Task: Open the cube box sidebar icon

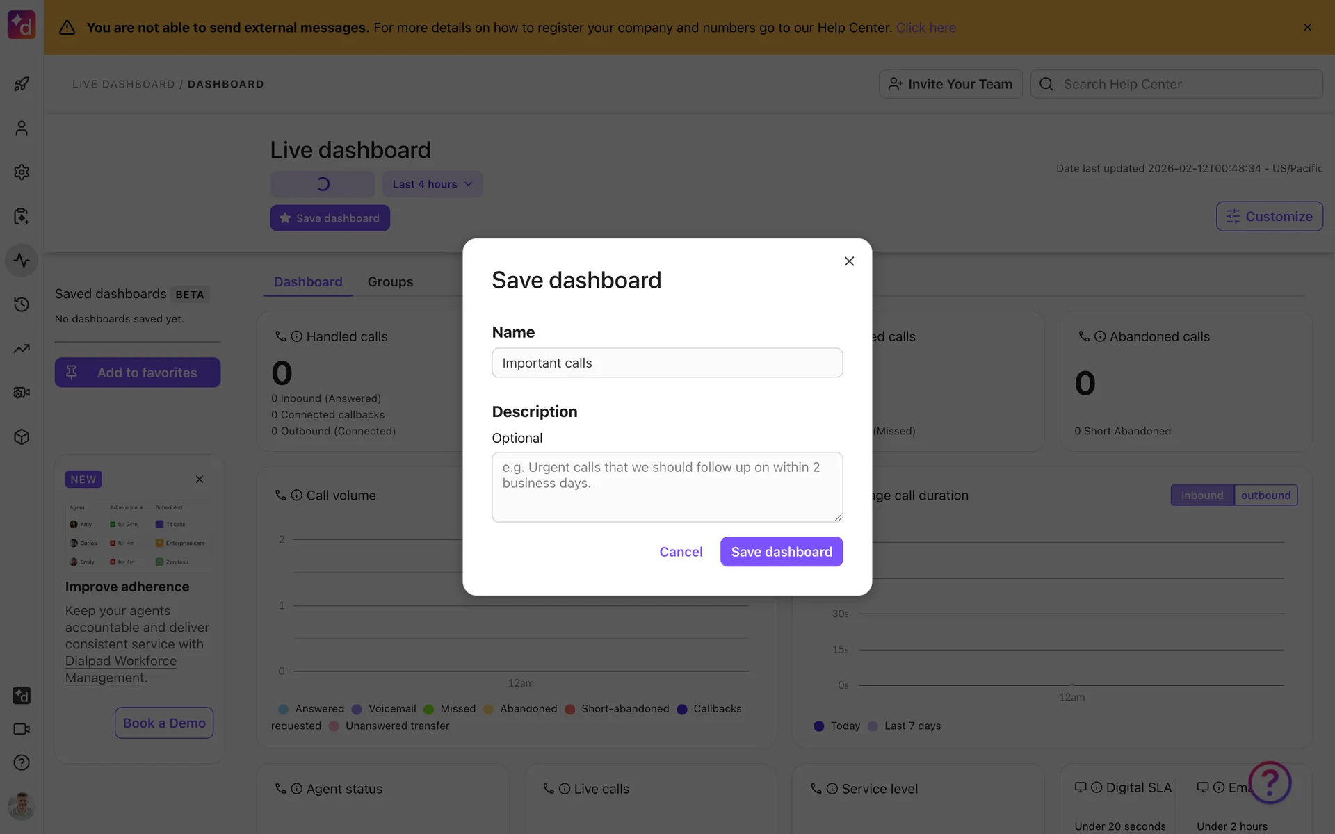Action: click(x=22, y=437)
